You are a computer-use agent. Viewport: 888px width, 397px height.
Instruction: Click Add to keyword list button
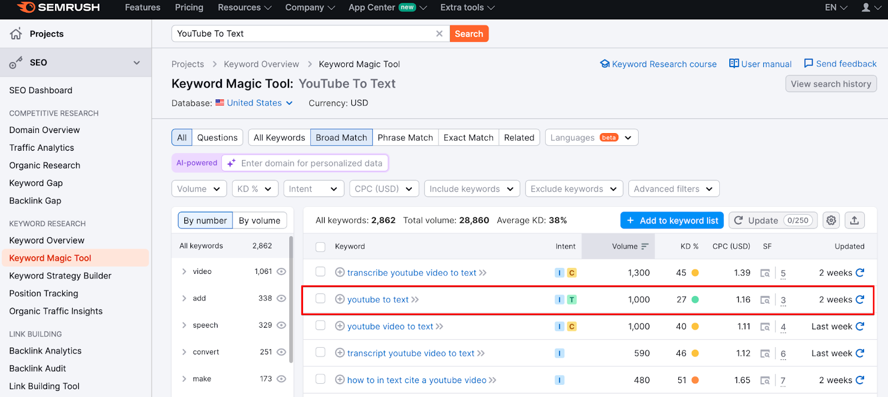[x=672, y=221]
